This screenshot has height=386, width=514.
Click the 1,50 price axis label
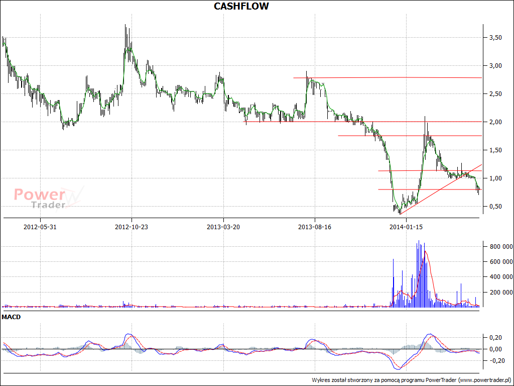[x=495, y=150]
